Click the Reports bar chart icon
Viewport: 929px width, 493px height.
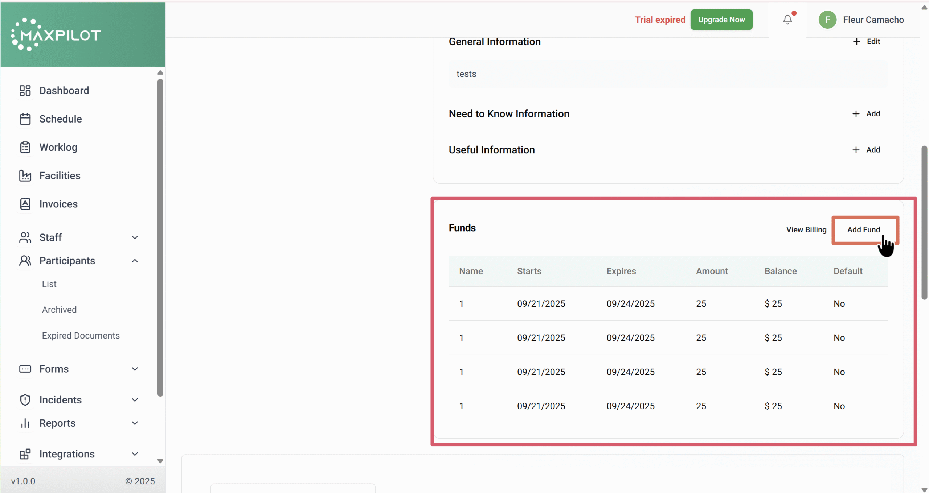[25, 423]
